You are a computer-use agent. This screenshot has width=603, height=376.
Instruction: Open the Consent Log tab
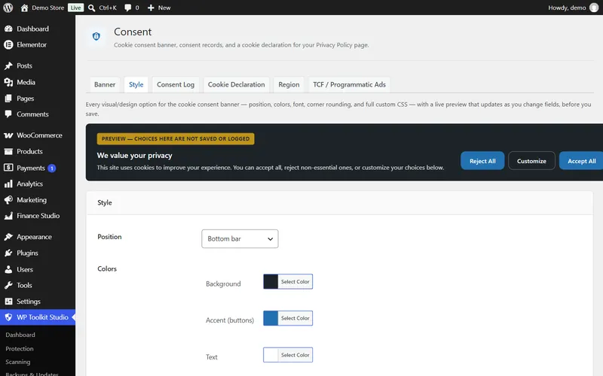pos(176,85)
